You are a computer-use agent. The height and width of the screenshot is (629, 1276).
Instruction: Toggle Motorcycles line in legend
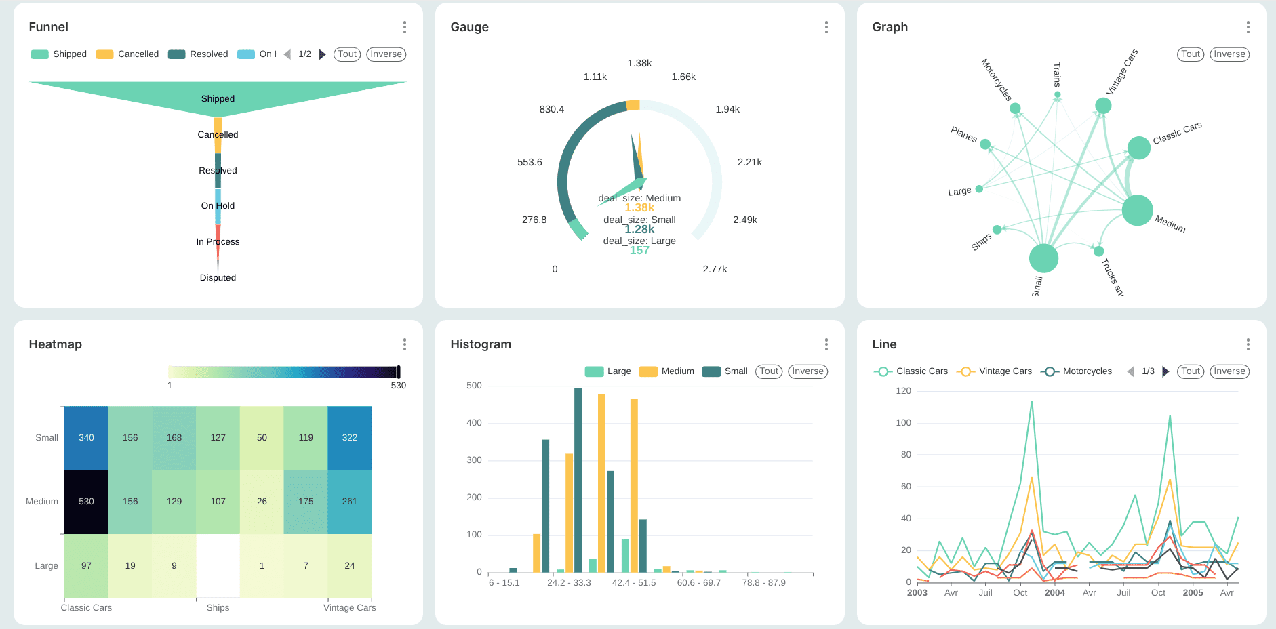click(x=1077, y=371)
